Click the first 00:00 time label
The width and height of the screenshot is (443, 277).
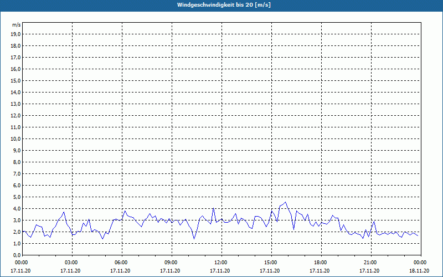pos(21,263)
